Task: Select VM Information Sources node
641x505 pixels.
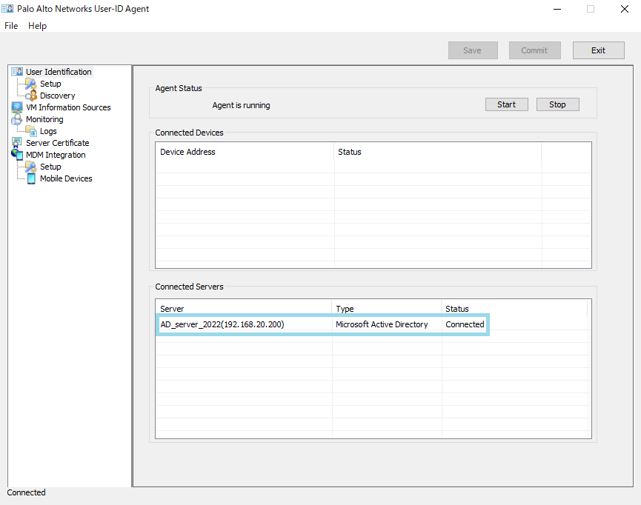Action: (68, 107)
